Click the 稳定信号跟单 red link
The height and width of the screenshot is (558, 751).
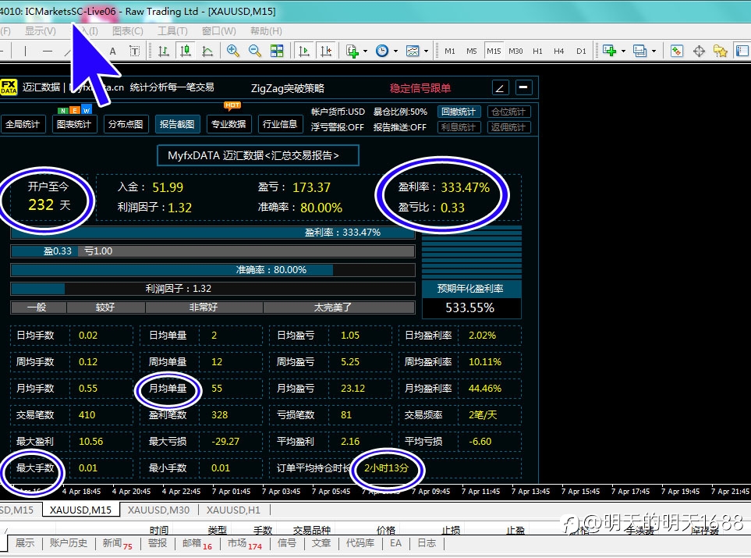click(420, 88)
